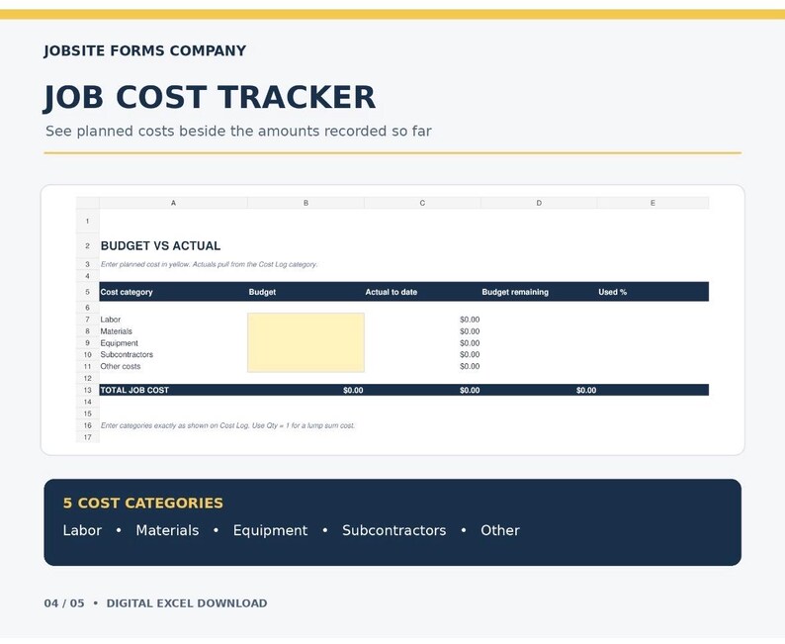Viewport: 785px width, 644px height.
Task: Click the 04 / 05 page indicator
Action: pos(64,603)
